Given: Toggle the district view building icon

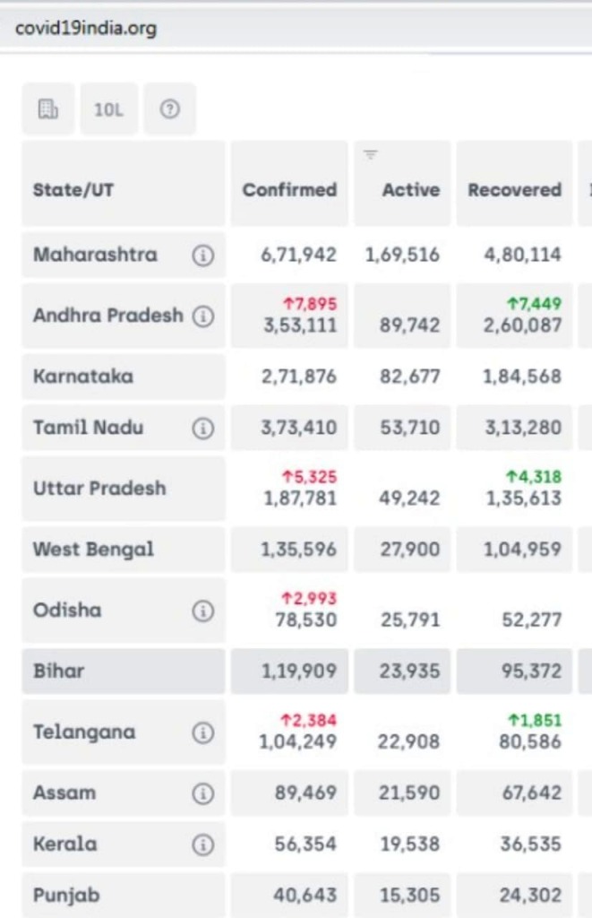Looking at the screenshot, I should click(48, 109).
